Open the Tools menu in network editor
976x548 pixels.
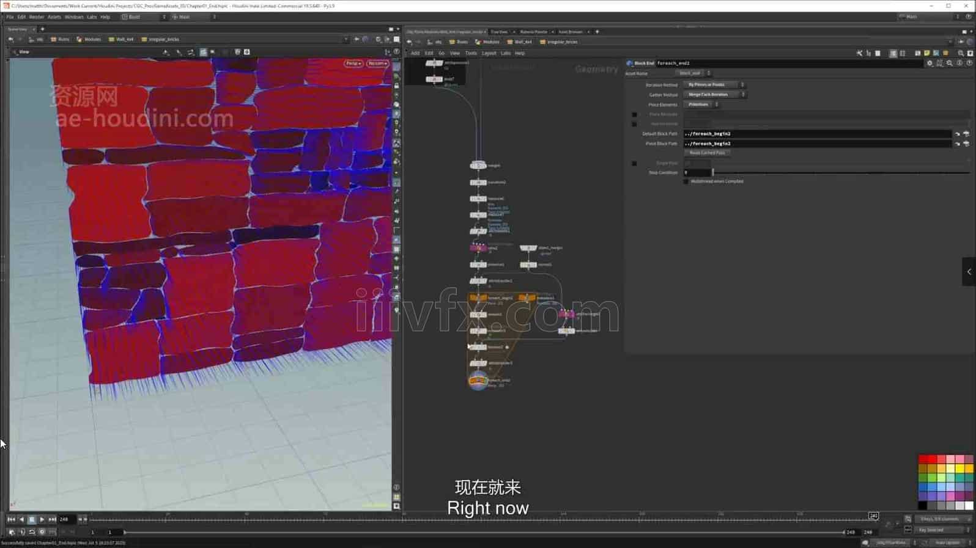point(471,53)
